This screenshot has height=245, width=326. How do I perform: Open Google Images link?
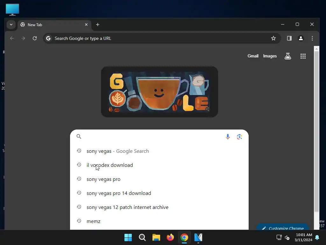[270, 56]
